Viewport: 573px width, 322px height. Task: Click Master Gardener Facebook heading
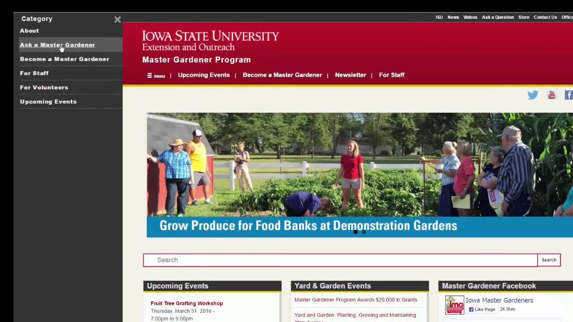[x=489, y=286]
